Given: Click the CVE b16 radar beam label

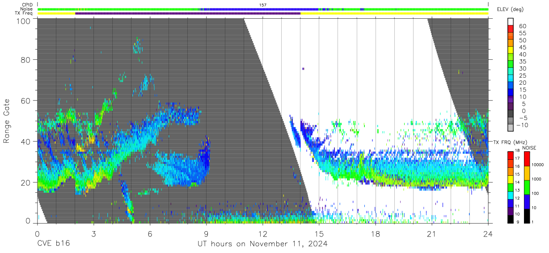Looking at the screenshot, I should pos(53,244).
